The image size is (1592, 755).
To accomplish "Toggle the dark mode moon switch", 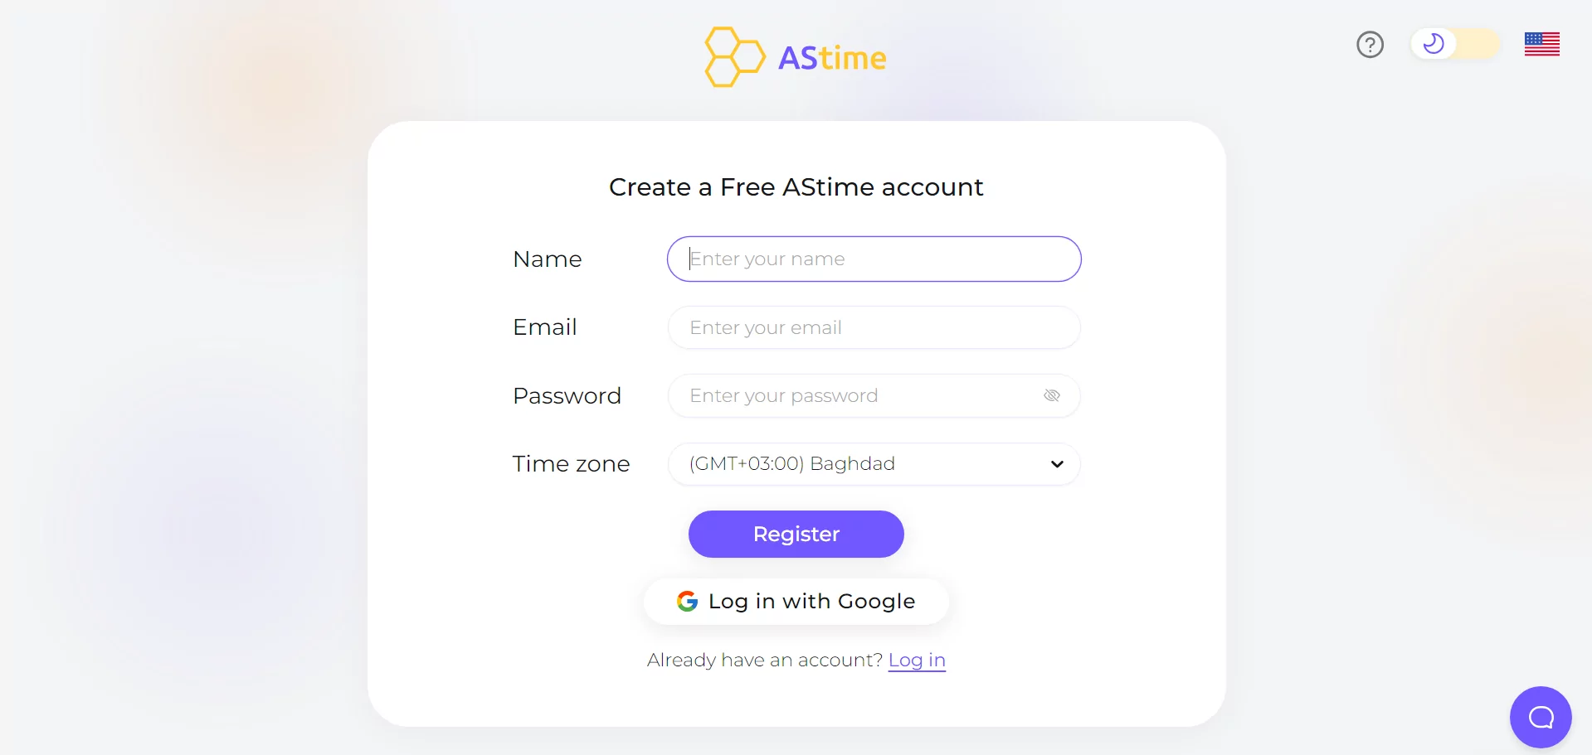I will coord(1454,44).
